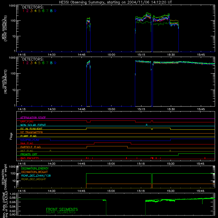Image resolution: width=218 pixels, height=218 pixels.
Task: Click the 15:45 tick label under the rear segments plot
Action: click(201, 109)
